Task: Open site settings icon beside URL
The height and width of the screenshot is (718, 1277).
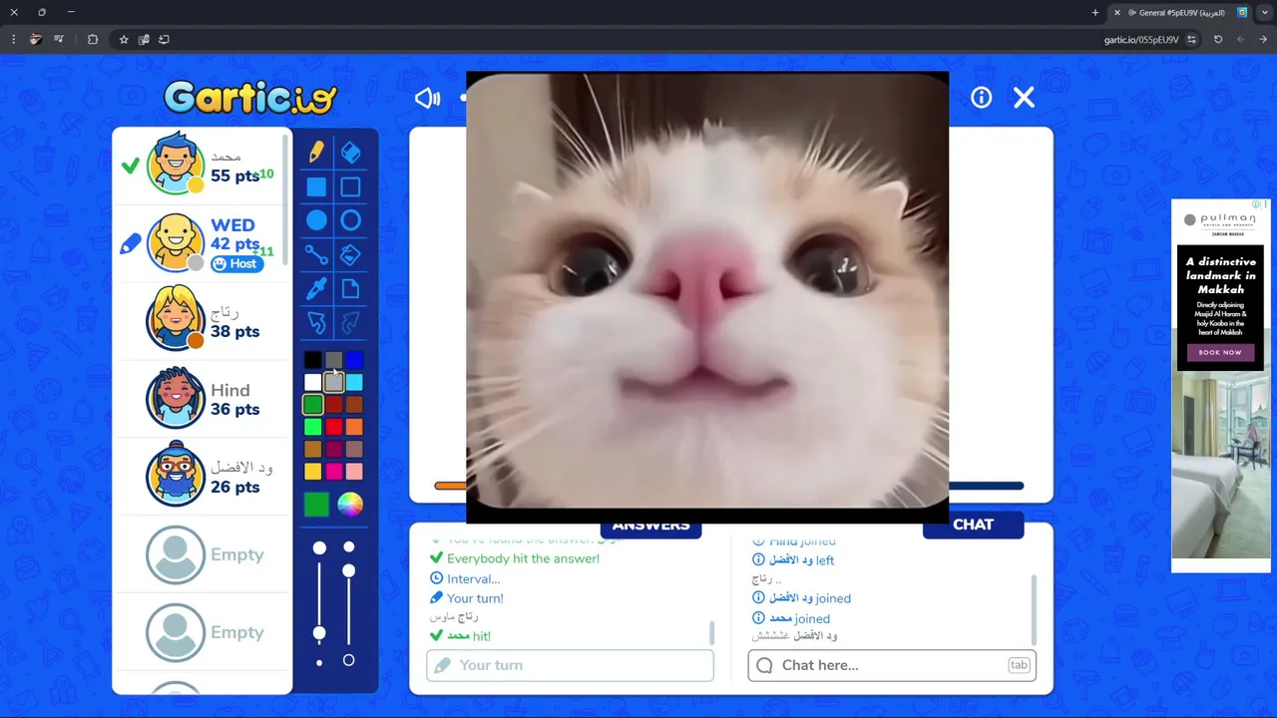Action: click(x=1192, y=40)
